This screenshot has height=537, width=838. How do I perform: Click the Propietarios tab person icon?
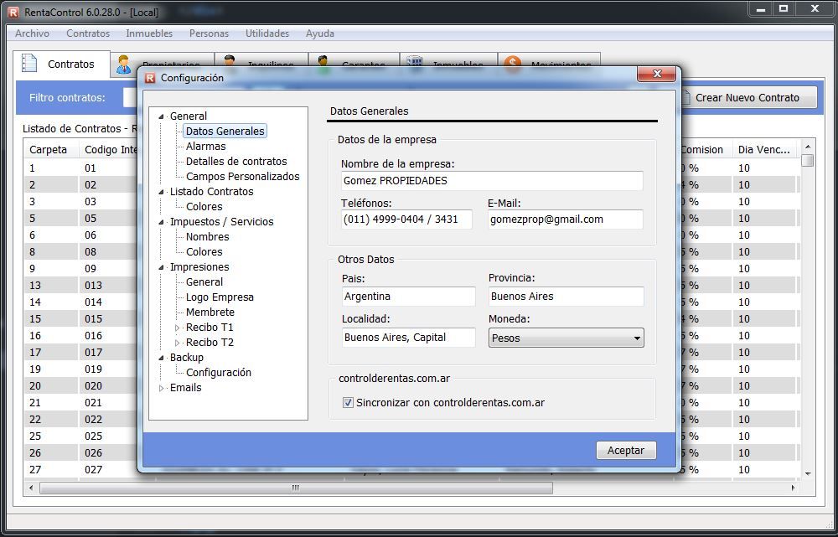[123, 65]
